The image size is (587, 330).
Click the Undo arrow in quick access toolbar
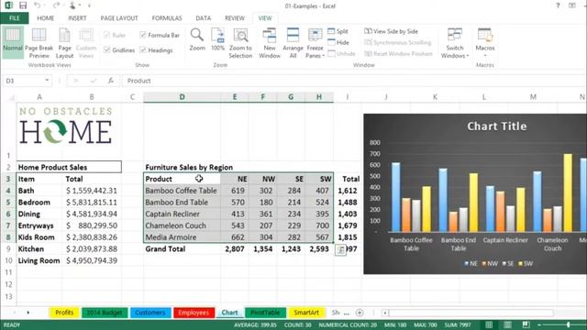click(37, 5)
